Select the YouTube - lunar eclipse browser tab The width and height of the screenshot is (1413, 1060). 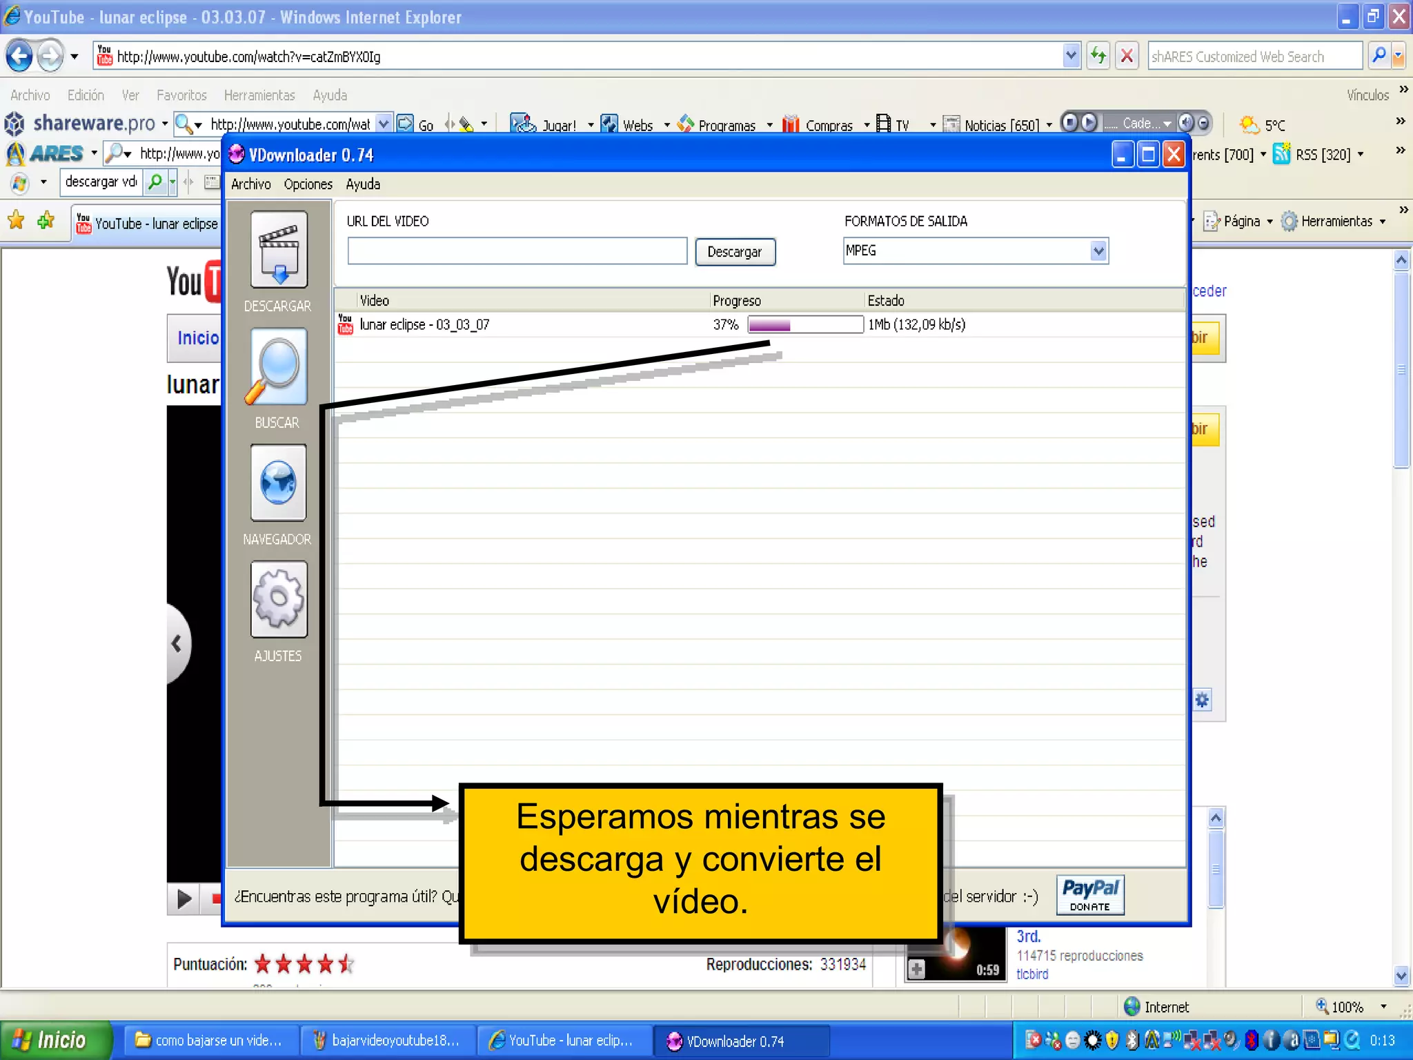[x=146, y=223]
